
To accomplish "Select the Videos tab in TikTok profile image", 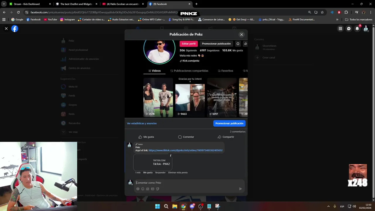I will click(x=154, y=71).
